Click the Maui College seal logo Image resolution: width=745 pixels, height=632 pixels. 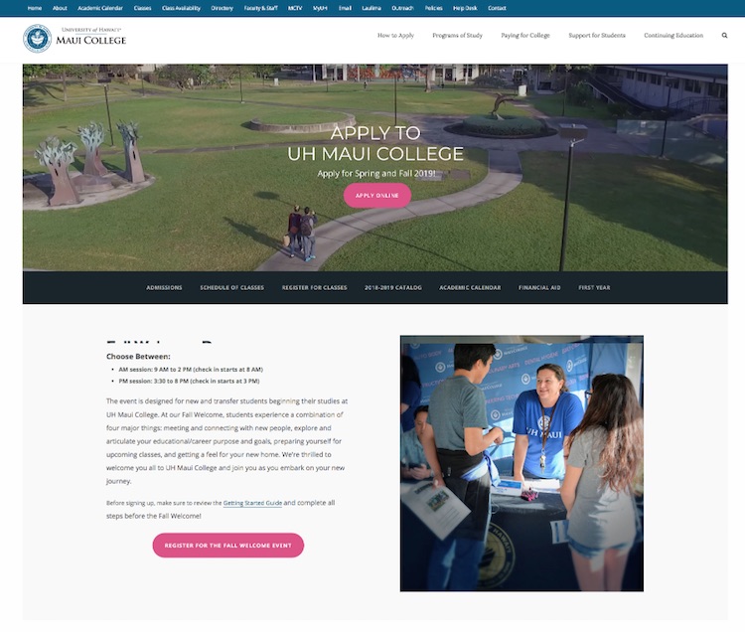pos(37,39)
